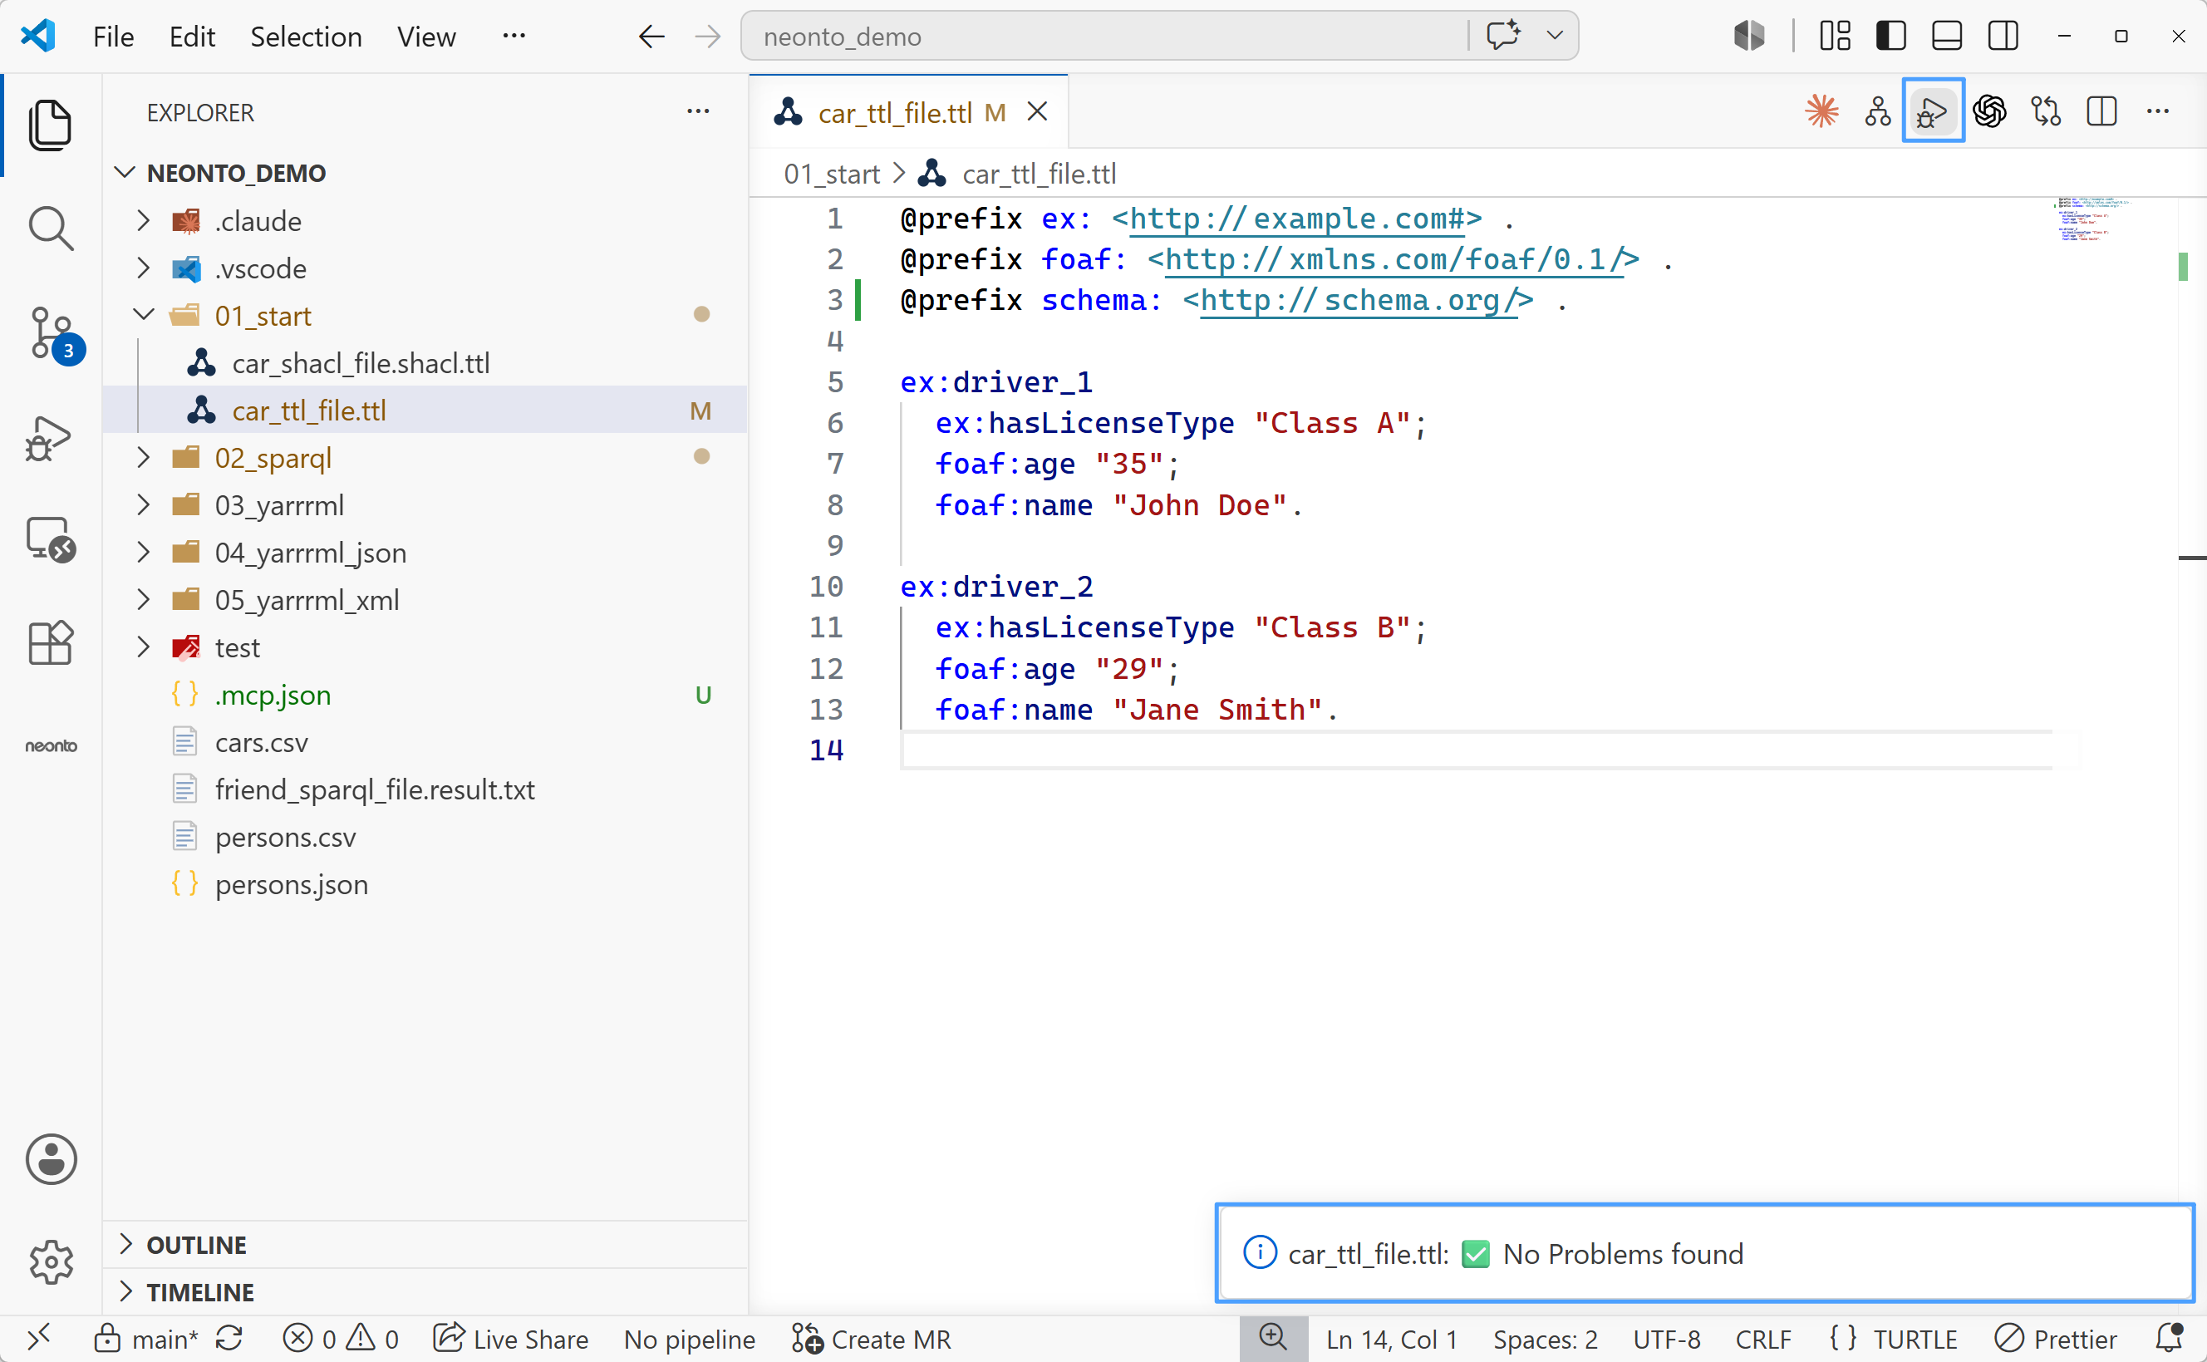
Task: Click the graph nodes icon in editor toolbar
Action: (x=1877, y=111)
